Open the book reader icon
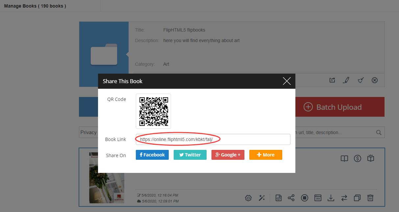This screenshot has height=212, width=399. [x=344, y=158]
